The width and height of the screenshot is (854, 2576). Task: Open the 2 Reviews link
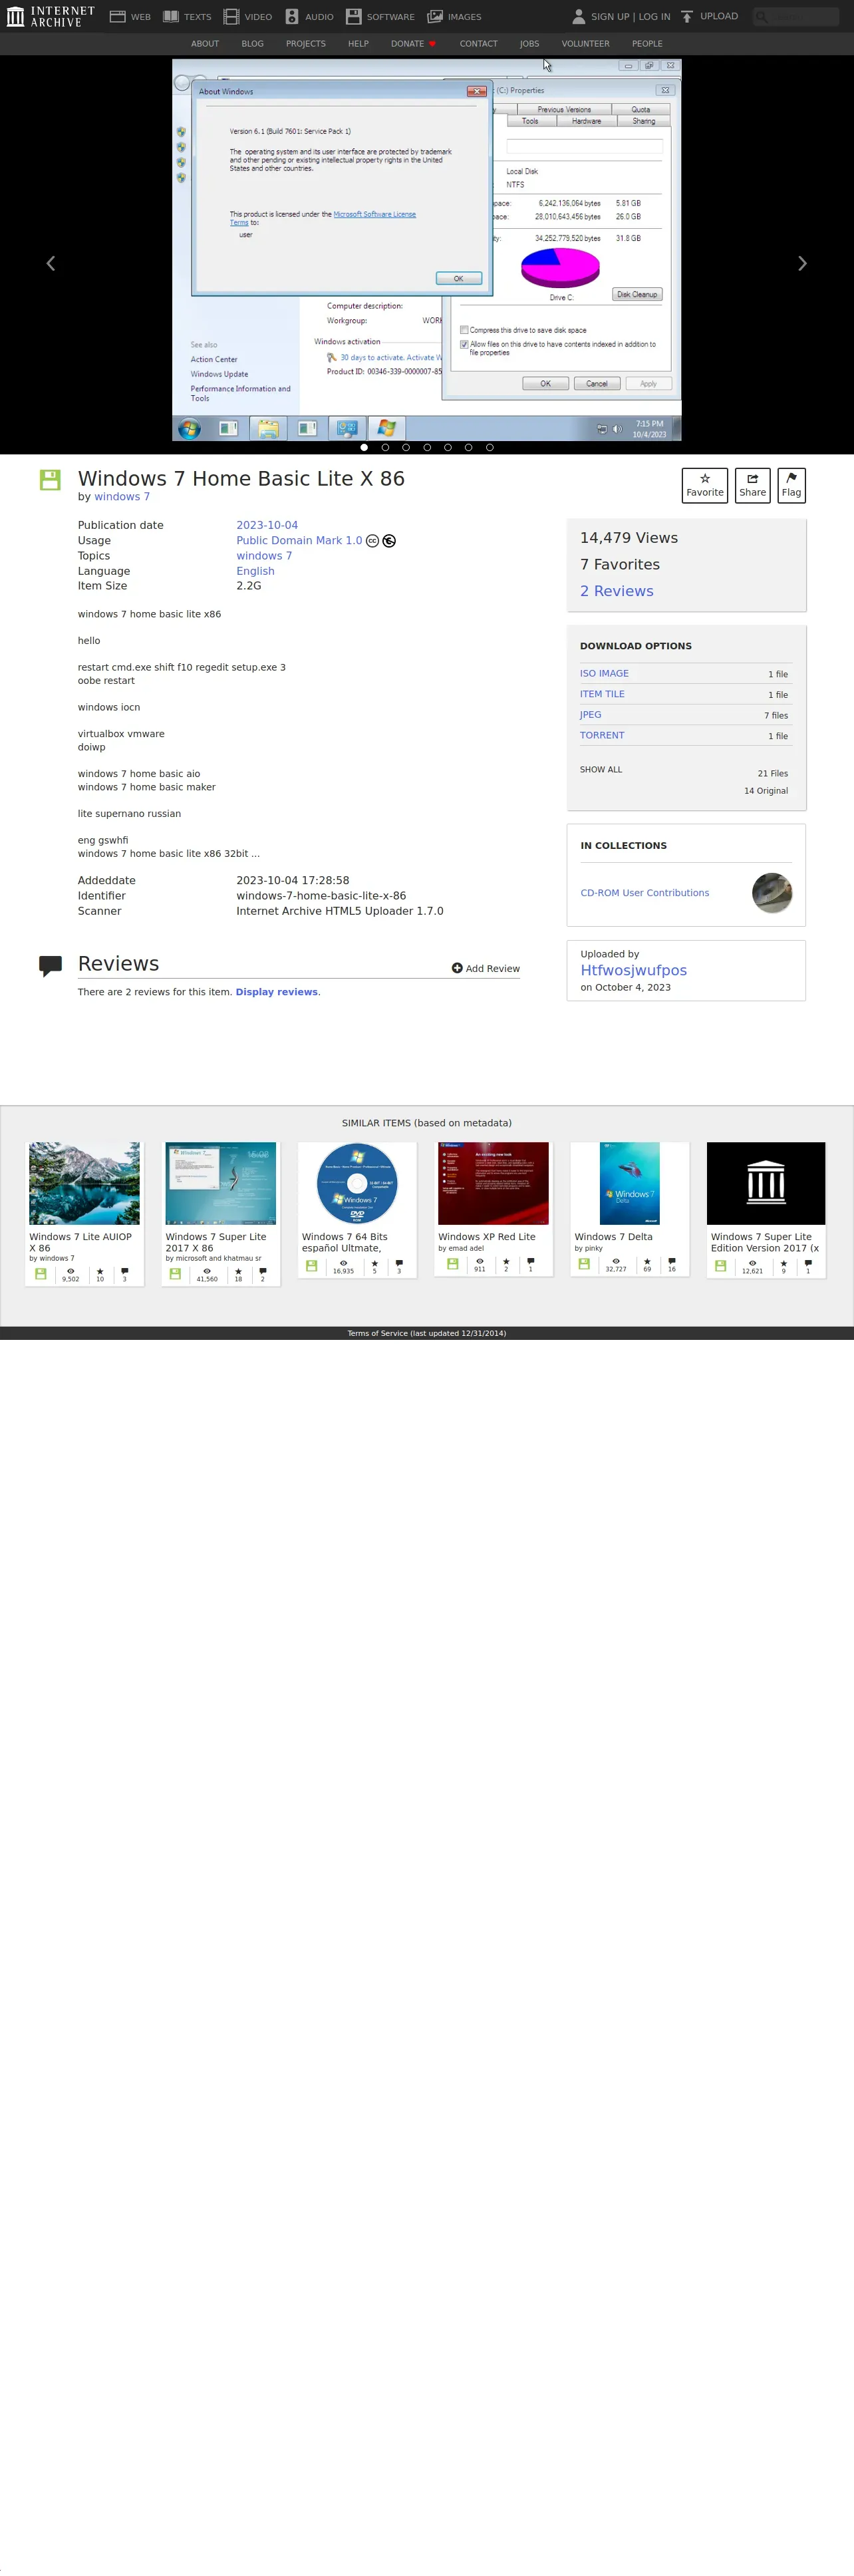tap(616, 591)
